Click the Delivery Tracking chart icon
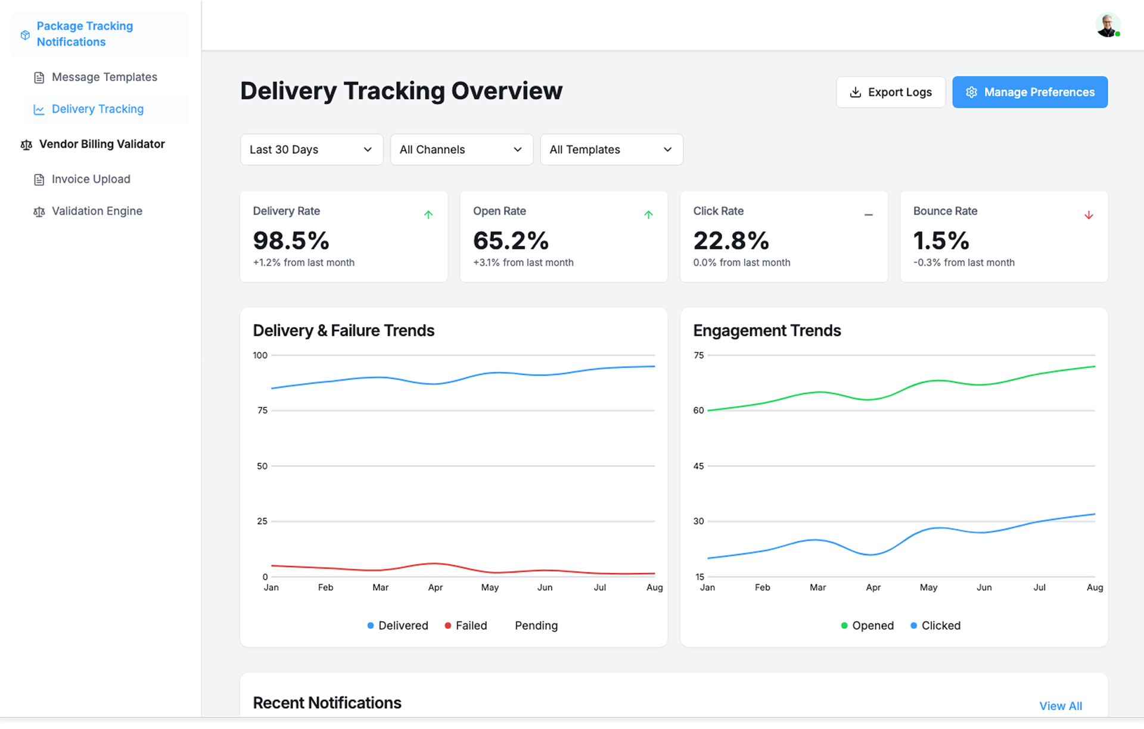The height and width of the screenshot is (729, 1144). click(x=39, y=110)
